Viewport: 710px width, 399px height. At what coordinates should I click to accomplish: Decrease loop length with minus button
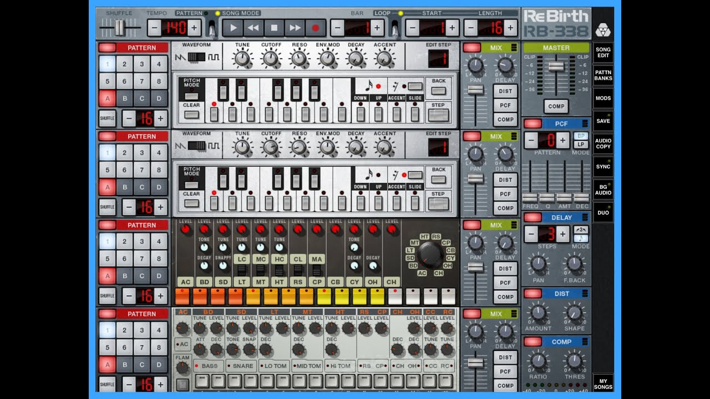tap(470, 28)
